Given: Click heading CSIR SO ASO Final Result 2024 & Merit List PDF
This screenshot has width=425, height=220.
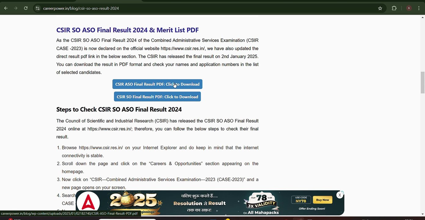Looking at the screenshot, I should [127, 30].
